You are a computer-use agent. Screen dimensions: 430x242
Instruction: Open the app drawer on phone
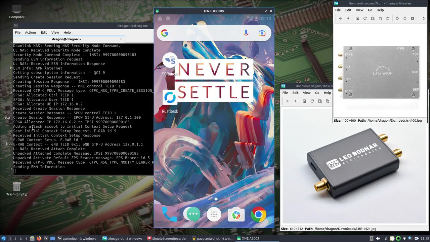click(214, 214)
